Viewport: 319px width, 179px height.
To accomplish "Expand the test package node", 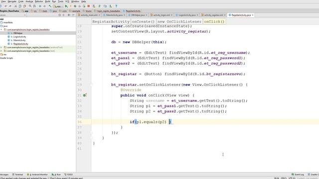I will pyautogui.click(x=1, y=51).
